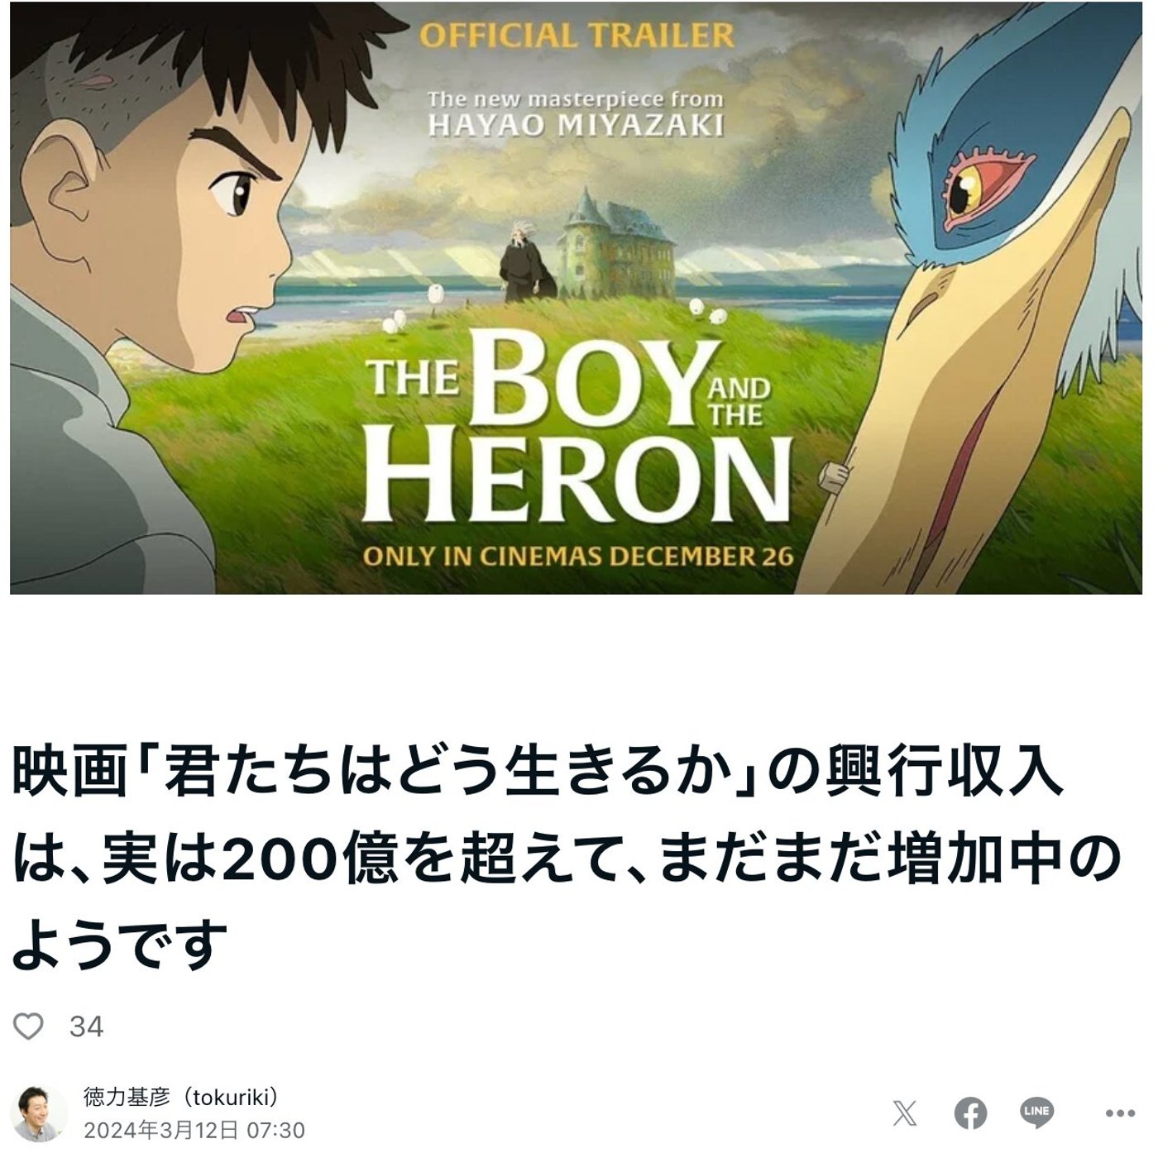Share the article on X

pyautogui.click(x=905, y=1113)
